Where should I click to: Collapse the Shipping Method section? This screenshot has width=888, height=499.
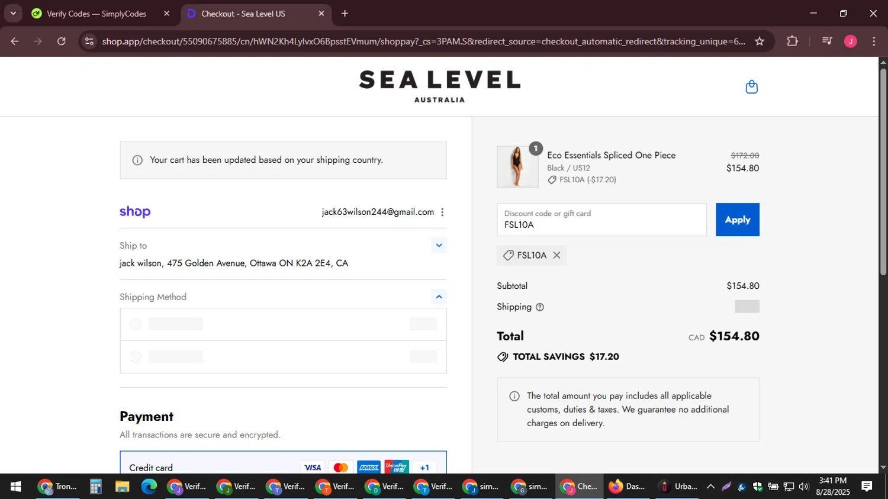point(439,297)
